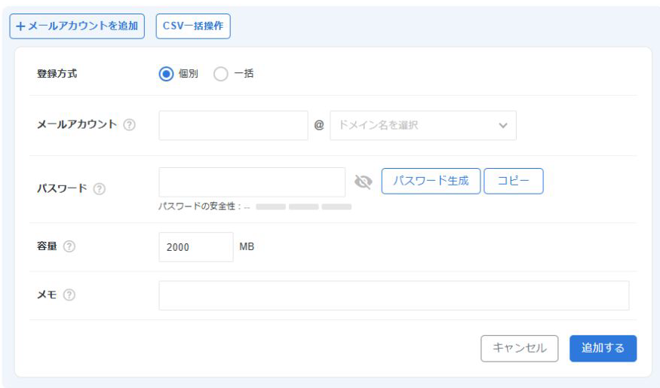Open CSV一括操作
This screenshot has width=660, height=388.
click(x=193, y=26)
